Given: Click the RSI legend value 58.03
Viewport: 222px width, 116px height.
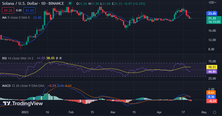Looking at the screenshot, I should (x=50, y=58).
